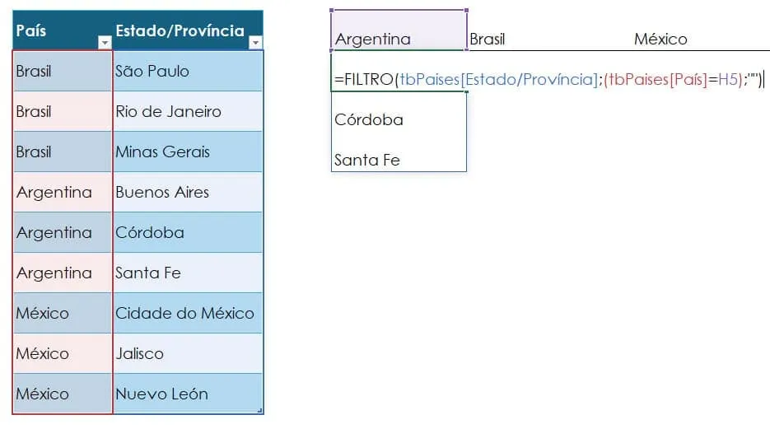The height and width of the screenshot is (429, 770).
Task: Select the Córdoba cell in the table
Action: [188, 232]
